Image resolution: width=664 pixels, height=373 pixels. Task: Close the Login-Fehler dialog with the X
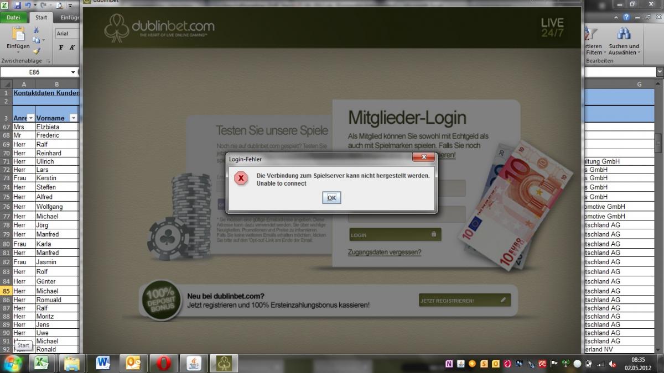(x=424, y=158)
